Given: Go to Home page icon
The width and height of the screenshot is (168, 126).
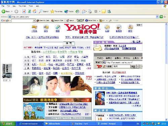Looking at the screenshot, I should (35, 11).
